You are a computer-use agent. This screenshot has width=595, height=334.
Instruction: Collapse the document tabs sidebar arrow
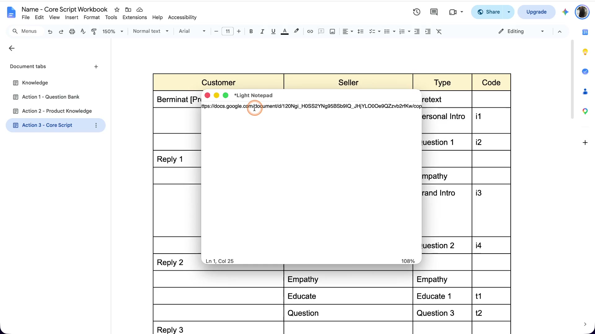click(12, 48)
